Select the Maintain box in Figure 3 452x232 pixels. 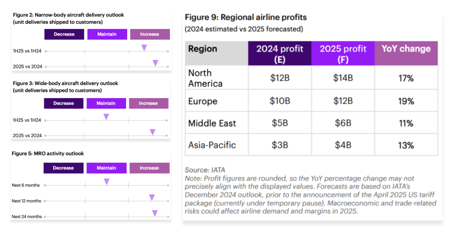coord(106,103)
